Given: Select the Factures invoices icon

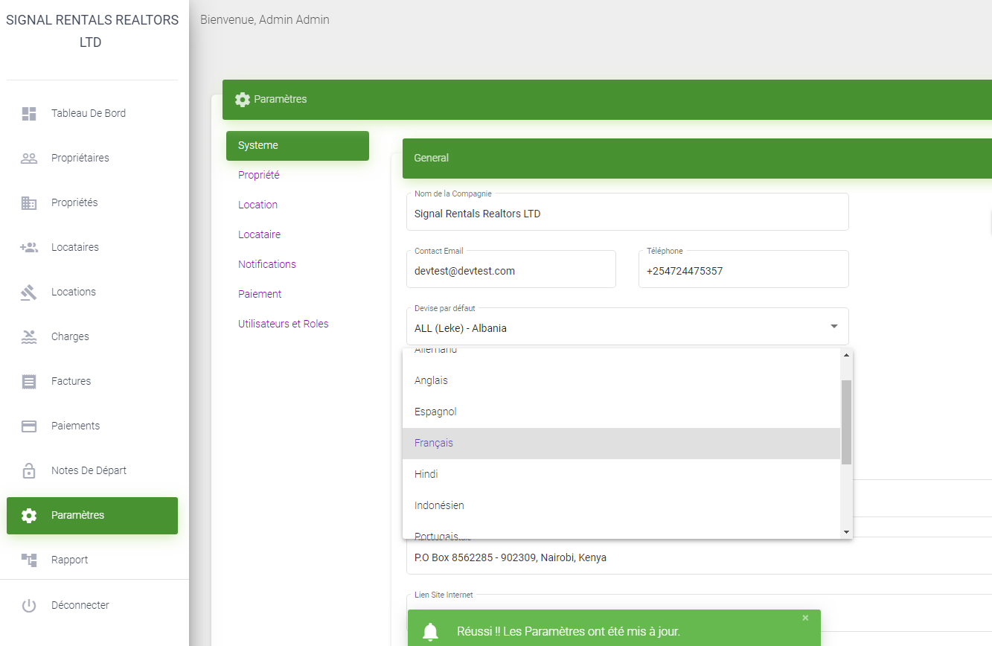Looking at the screenshot, I should pos(28,381).
